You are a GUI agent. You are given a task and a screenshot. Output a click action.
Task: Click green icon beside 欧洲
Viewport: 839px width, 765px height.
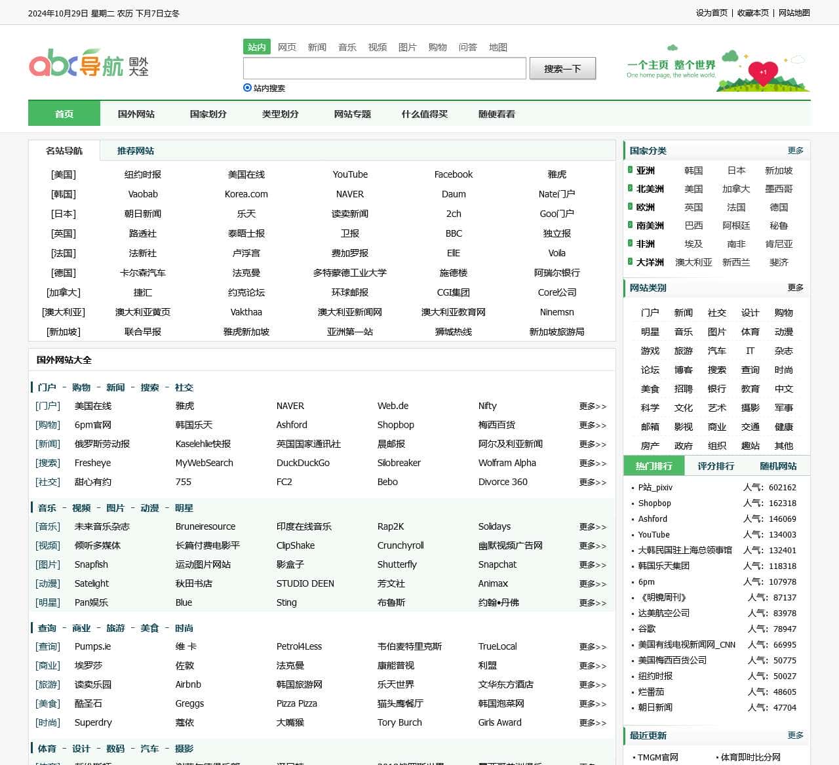click(631, 206)
